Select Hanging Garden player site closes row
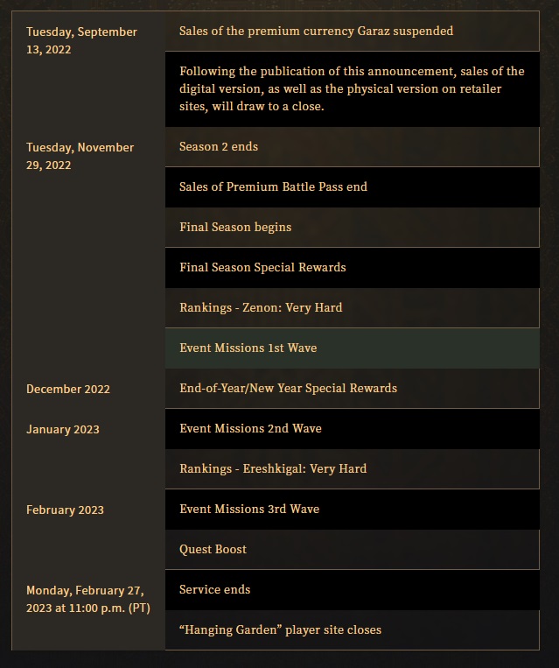The height and width of the screenshot is (668, 559). [x=352, y=629]
